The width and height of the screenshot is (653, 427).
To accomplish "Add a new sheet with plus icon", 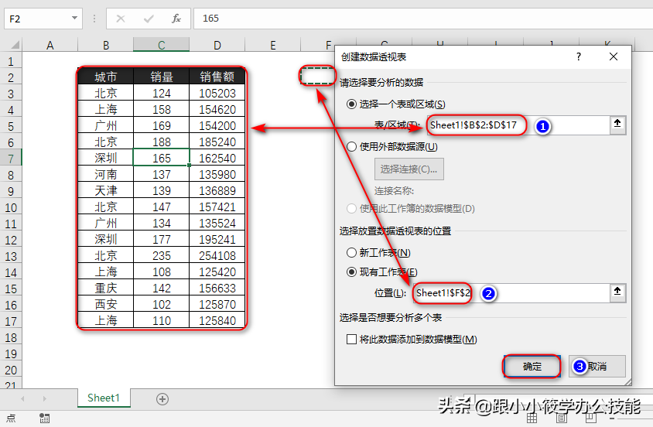I will [162, 399].
